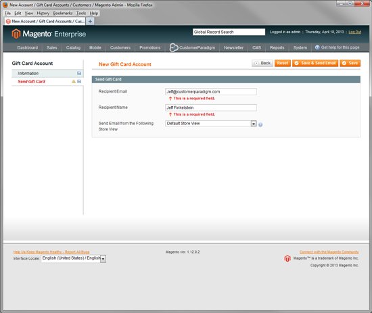Open the System navigation menu
This screenshot has width=372, height=313.
tap(300, 48)
